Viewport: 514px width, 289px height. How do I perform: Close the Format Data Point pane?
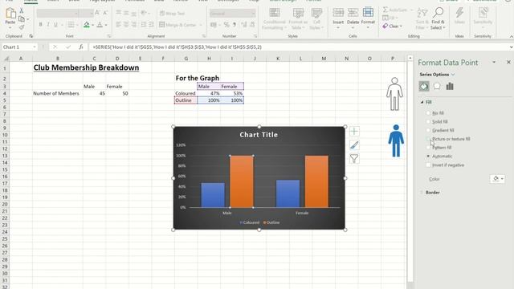[508, 63]
